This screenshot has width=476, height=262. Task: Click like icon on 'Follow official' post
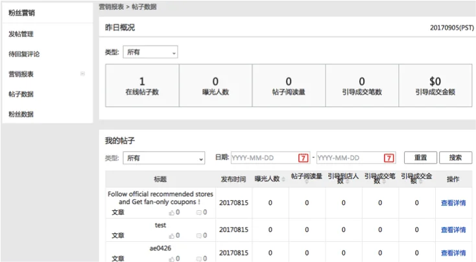172,213
